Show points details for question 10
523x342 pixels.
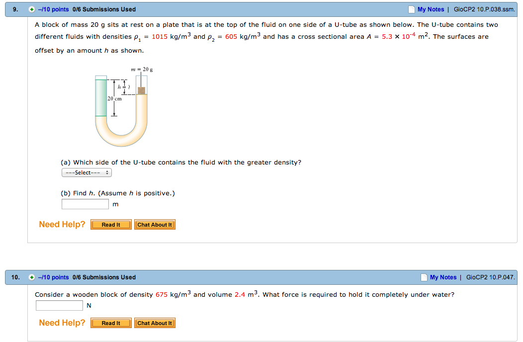click(x=54, y=277)
